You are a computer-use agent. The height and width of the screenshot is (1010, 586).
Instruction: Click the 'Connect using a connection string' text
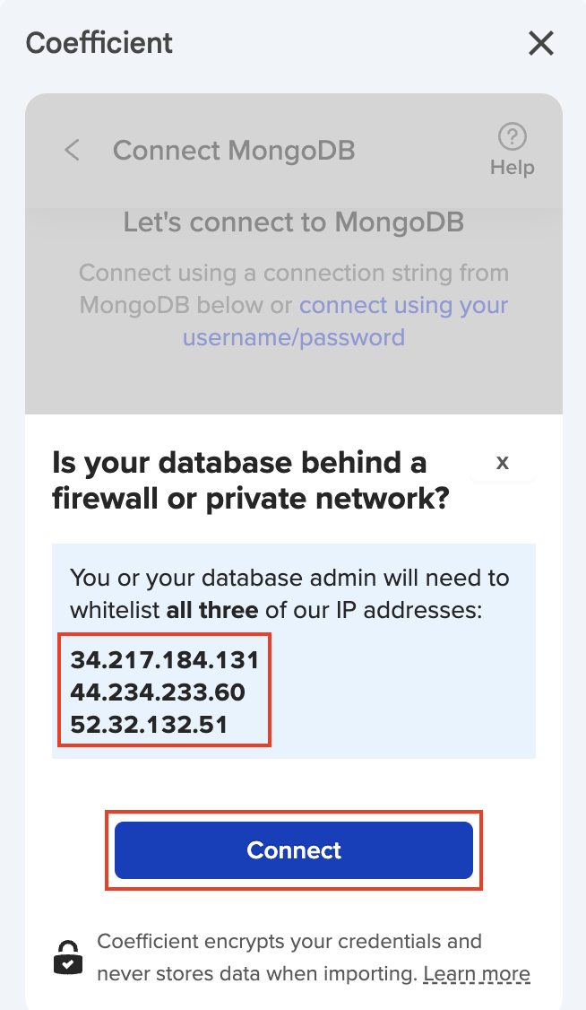click(x=293, y=273)
